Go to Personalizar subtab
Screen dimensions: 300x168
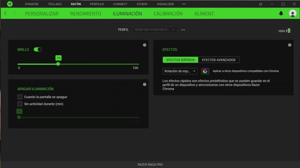click(x=42, y=14)
